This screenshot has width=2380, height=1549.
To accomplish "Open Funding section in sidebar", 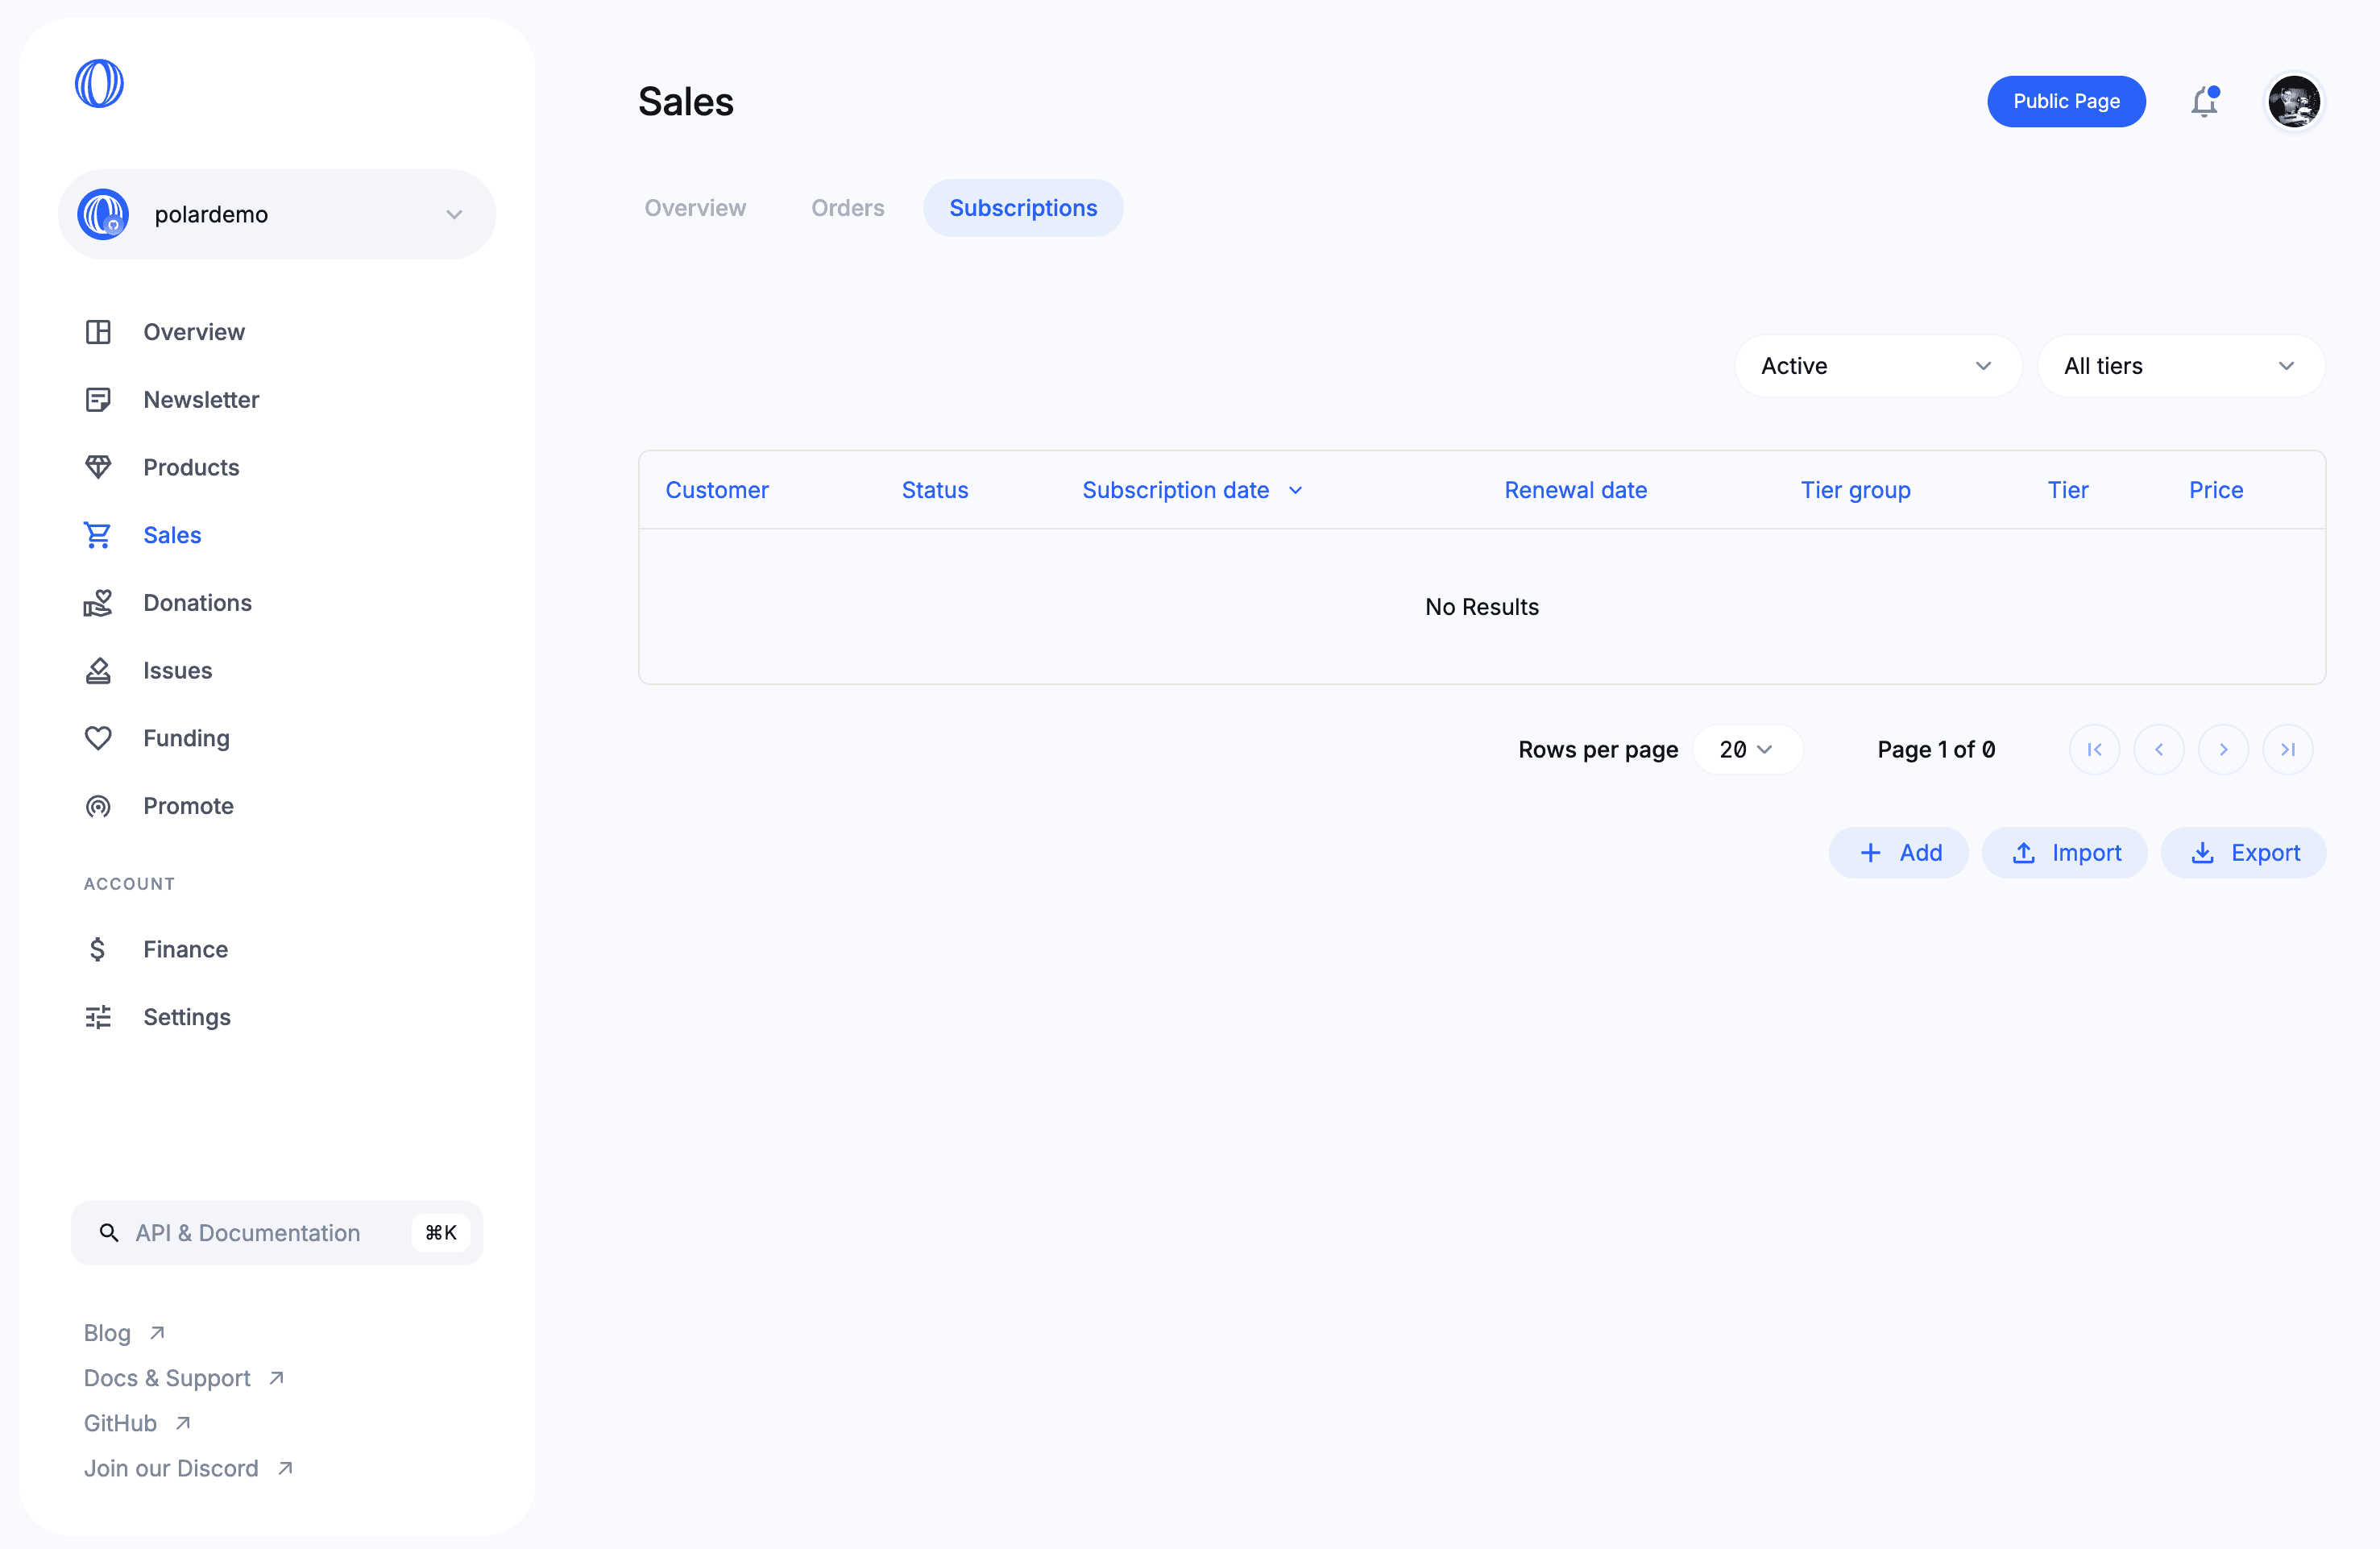I will [186, 738].
